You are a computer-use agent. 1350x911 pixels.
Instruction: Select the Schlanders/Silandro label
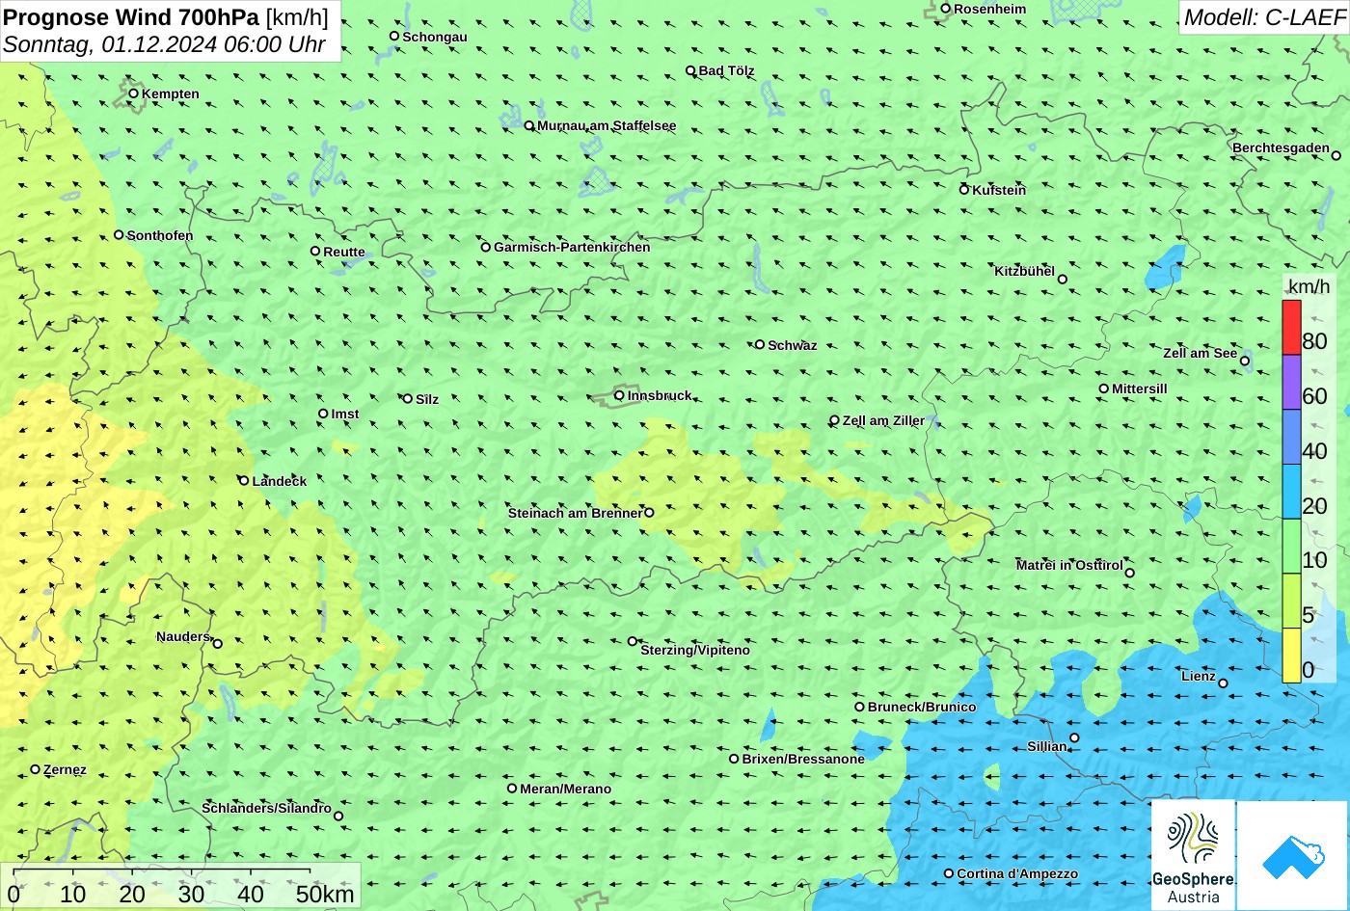pos(266,808)
